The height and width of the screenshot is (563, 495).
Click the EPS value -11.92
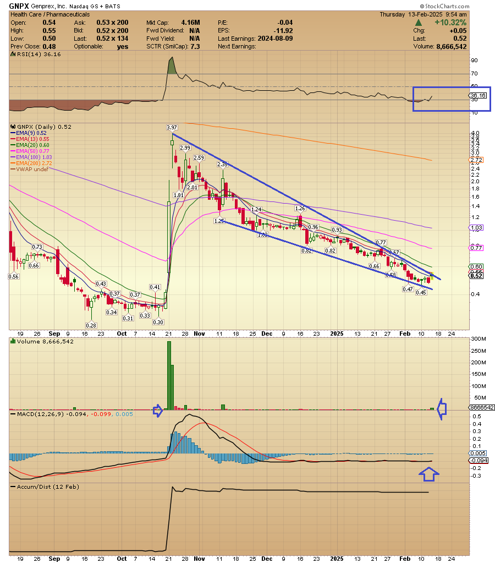click(283, 31)
